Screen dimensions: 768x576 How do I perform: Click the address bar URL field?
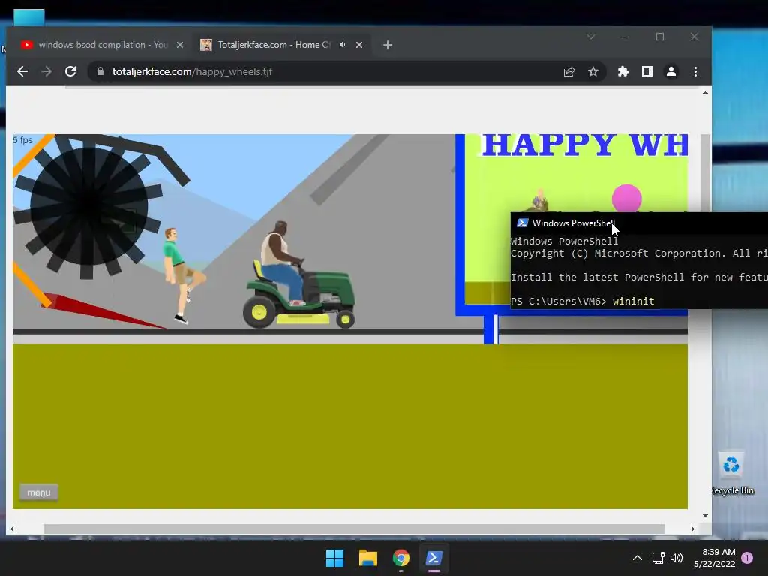click(323, 71)
